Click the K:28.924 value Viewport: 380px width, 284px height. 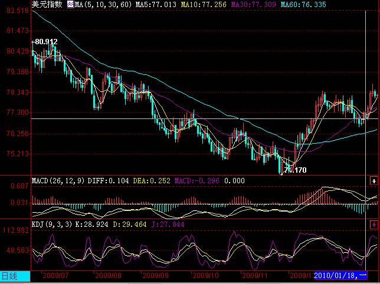91,224
